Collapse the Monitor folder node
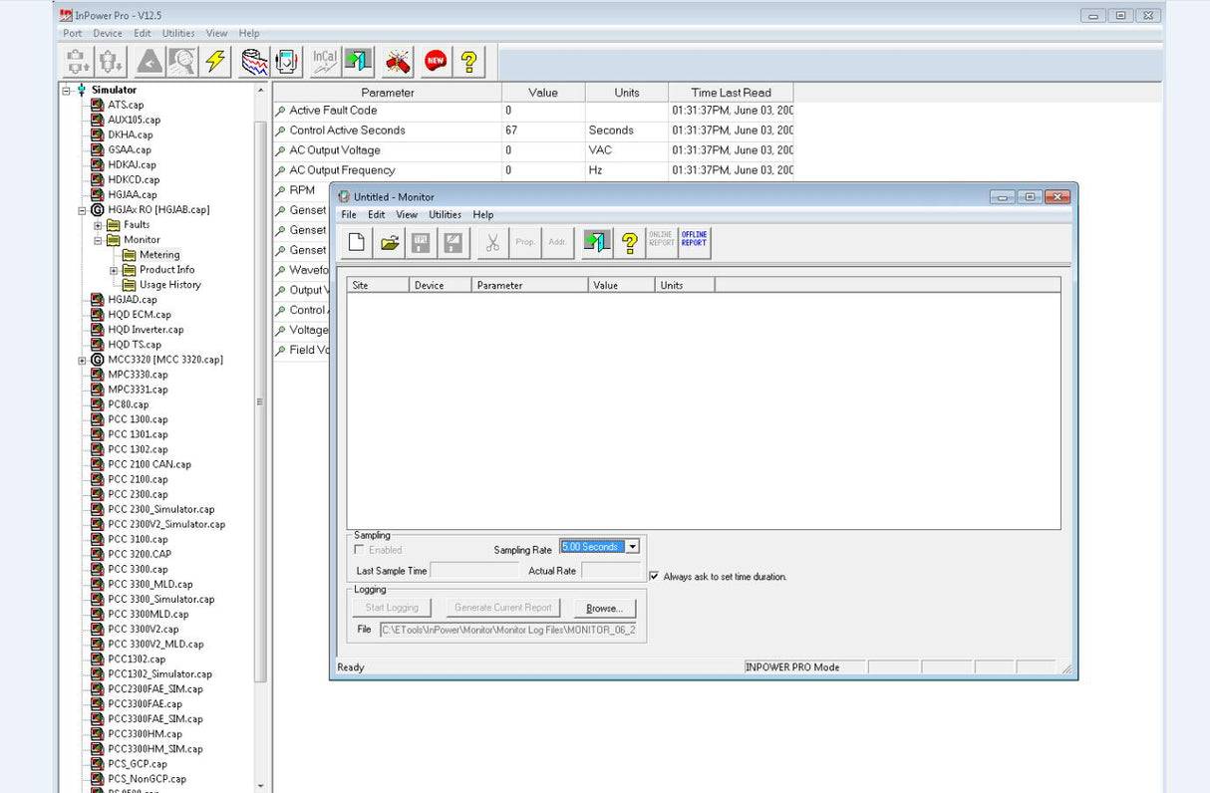The image size is (1210, 793). pyautogui.click(x=99, y=240)
